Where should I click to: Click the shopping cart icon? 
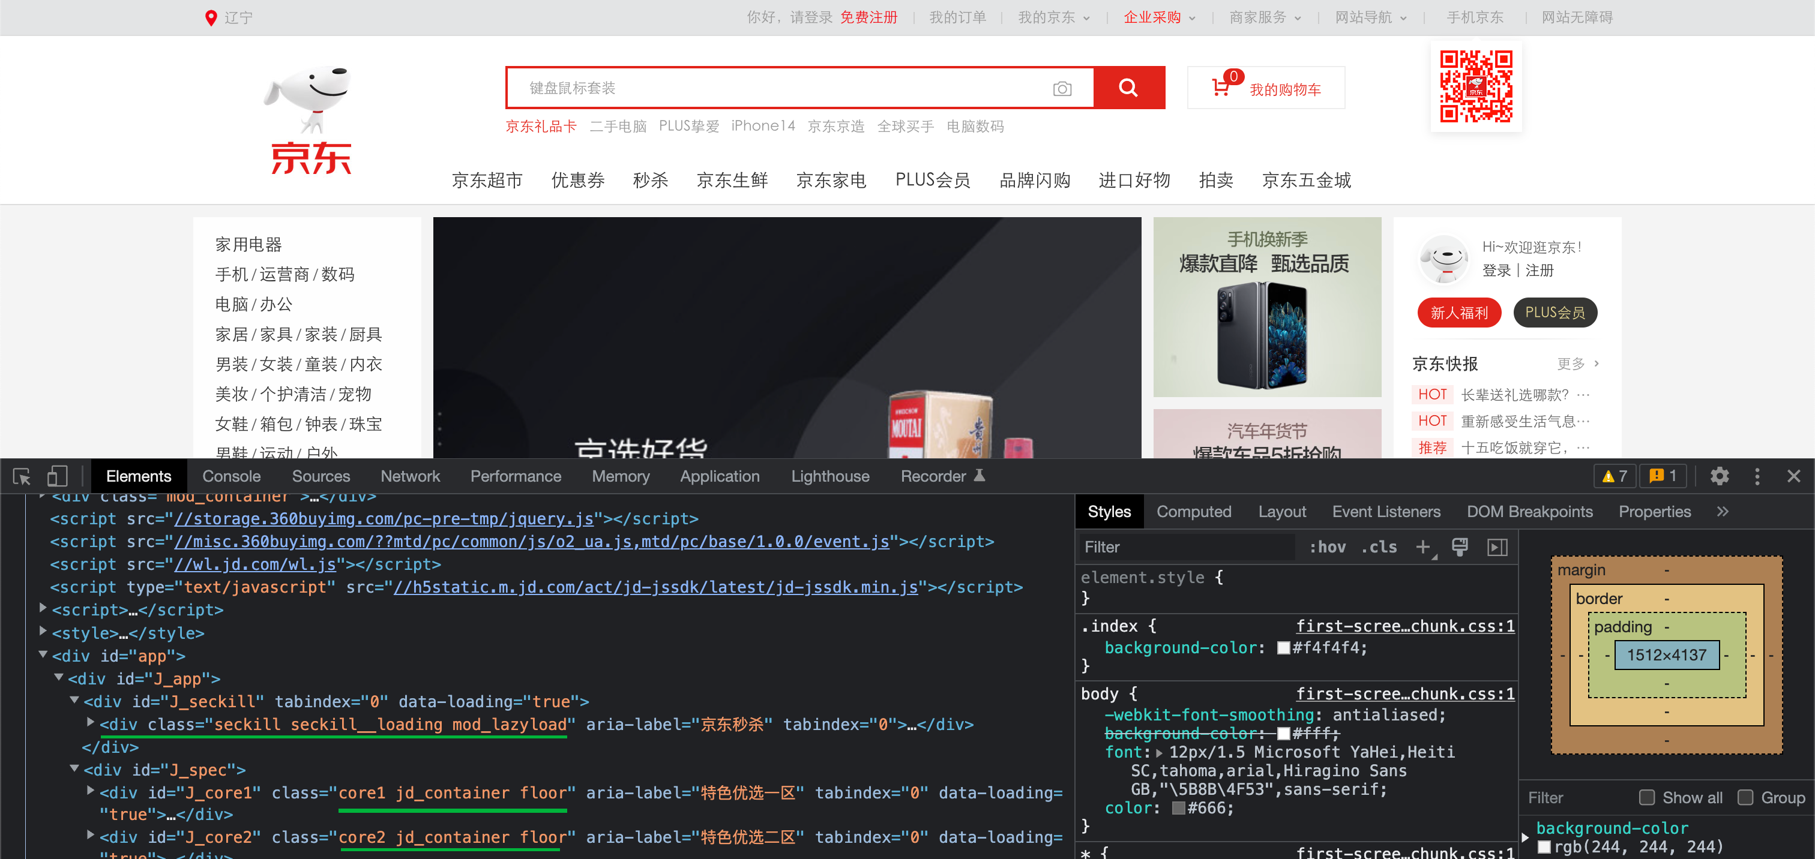(1220, 88)
